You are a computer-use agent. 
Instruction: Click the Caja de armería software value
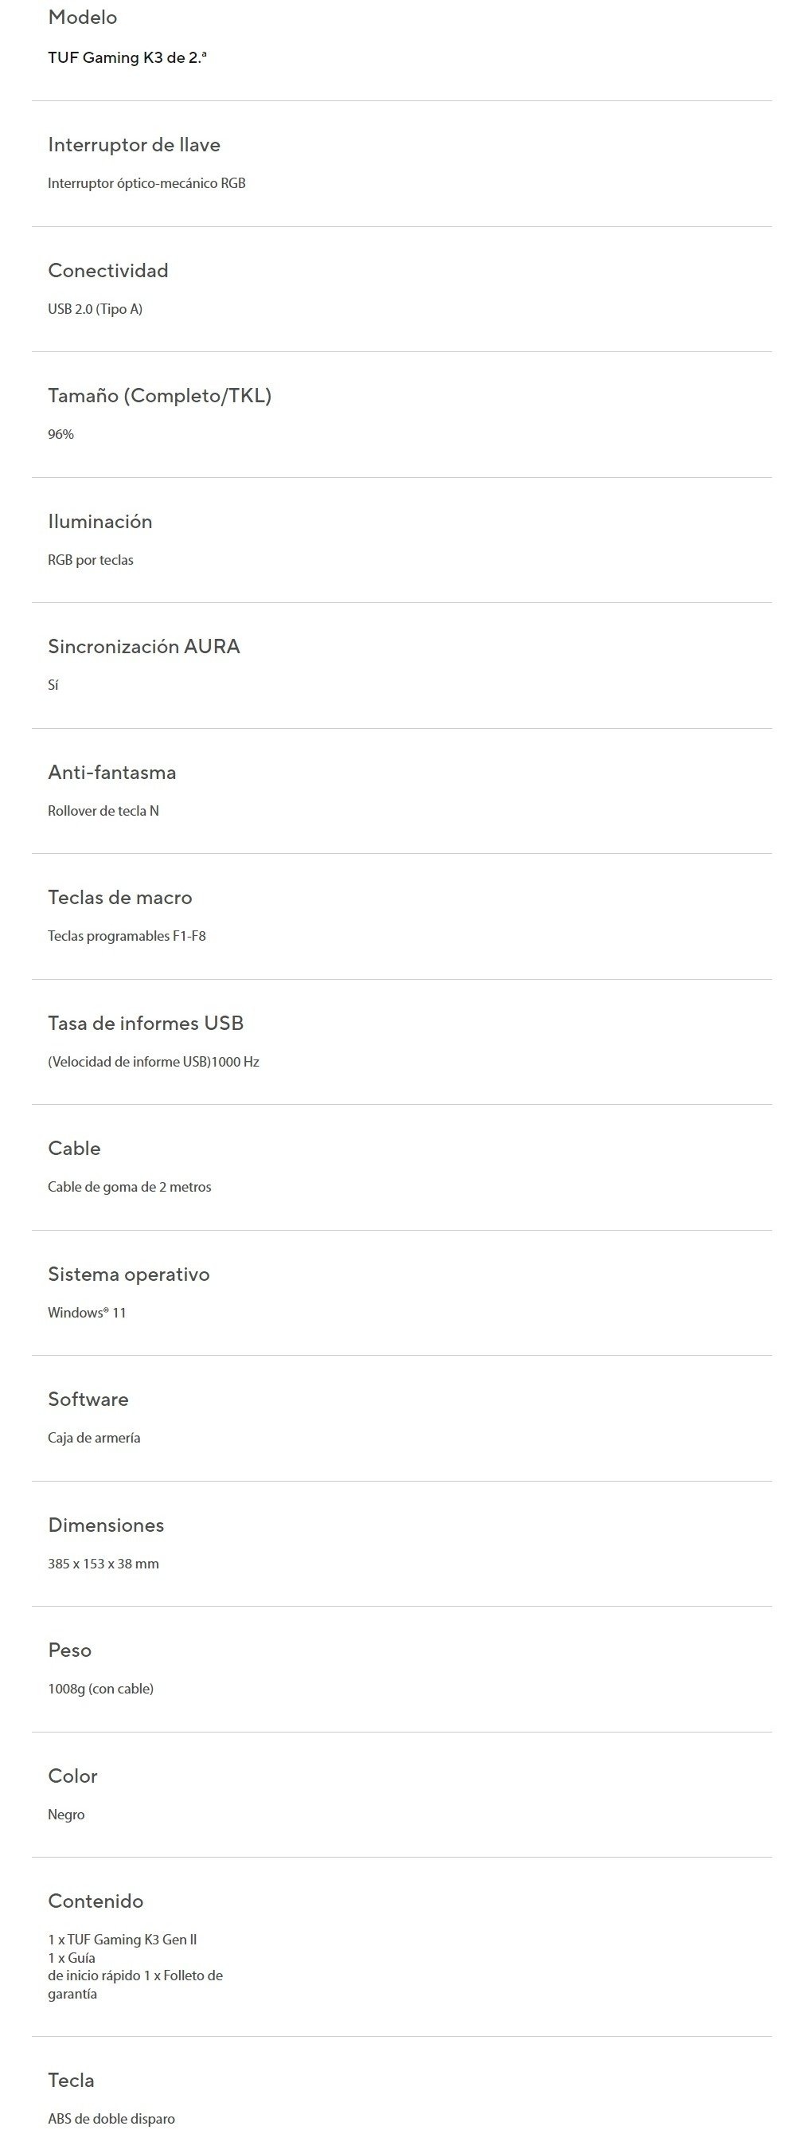(x=95, y=1438)
